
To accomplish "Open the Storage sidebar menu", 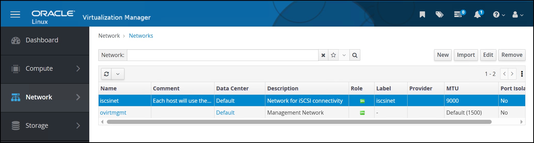I will tap(45, 126).
